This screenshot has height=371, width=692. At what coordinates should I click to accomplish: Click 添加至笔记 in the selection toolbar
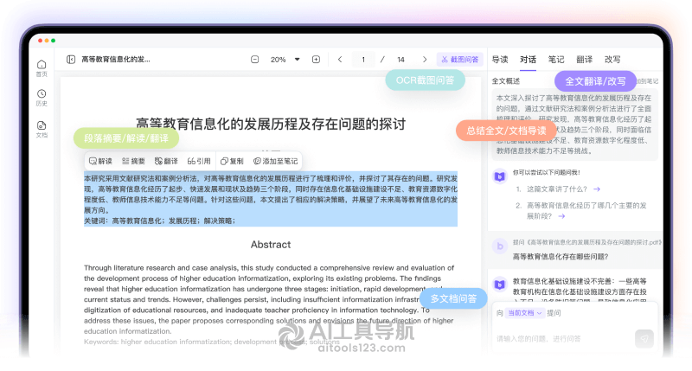point(275,161)
